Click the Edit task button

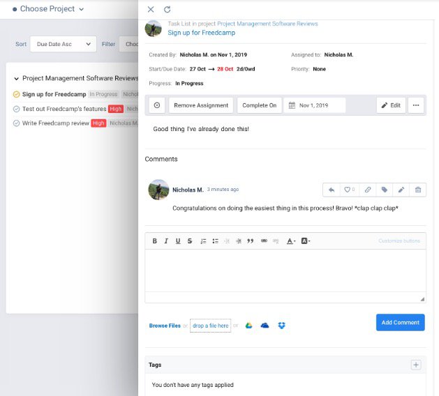pos(391,105)
